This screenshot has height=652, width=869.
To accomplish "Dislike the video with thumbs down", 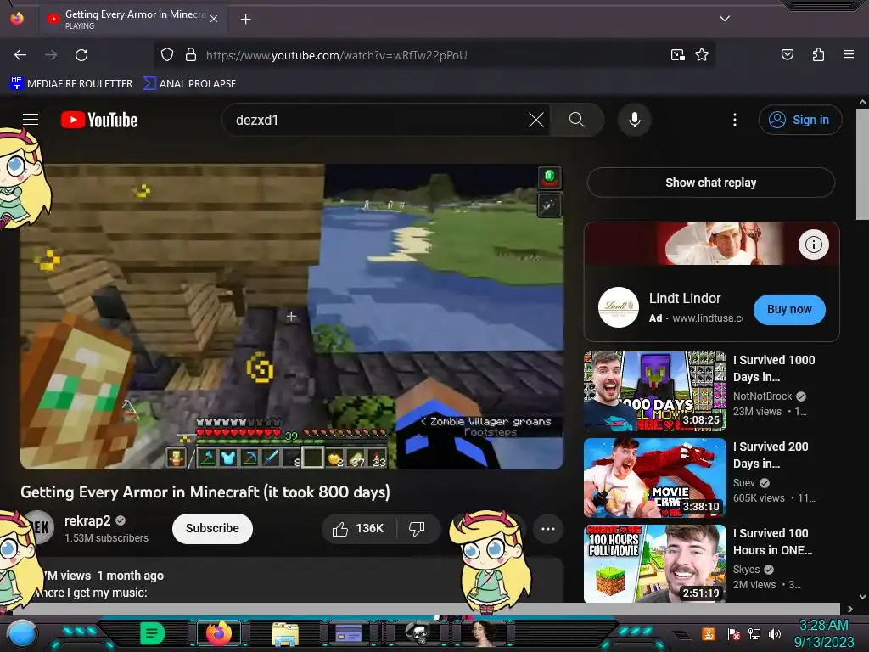I will [418, 528].
